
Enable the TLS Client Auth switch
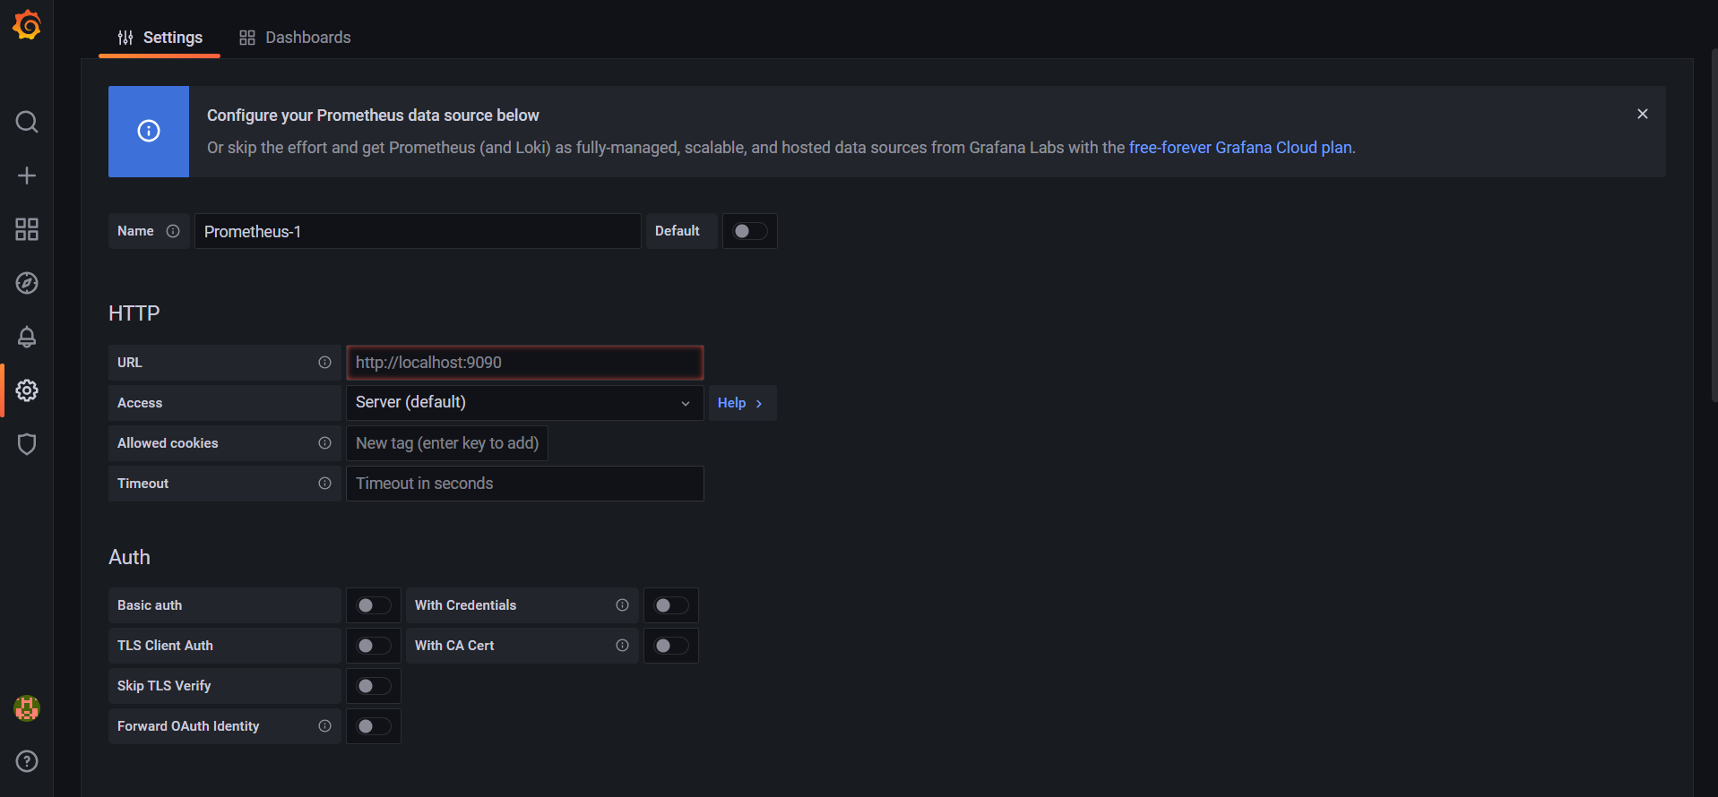tap(374, 646)
